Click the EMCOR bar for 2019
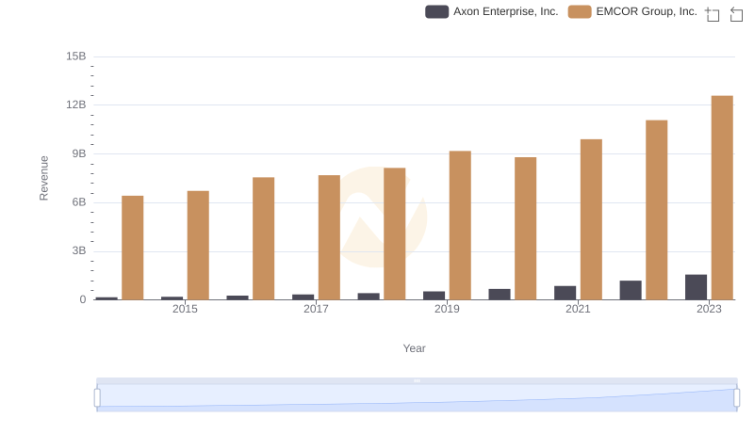This screenshot has height=434, width=754. (x=460, y=225)
